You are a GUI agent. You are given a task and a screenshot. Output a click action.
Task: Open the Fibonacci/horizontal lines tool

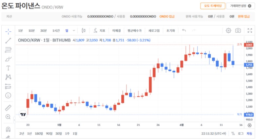point(8,50)
